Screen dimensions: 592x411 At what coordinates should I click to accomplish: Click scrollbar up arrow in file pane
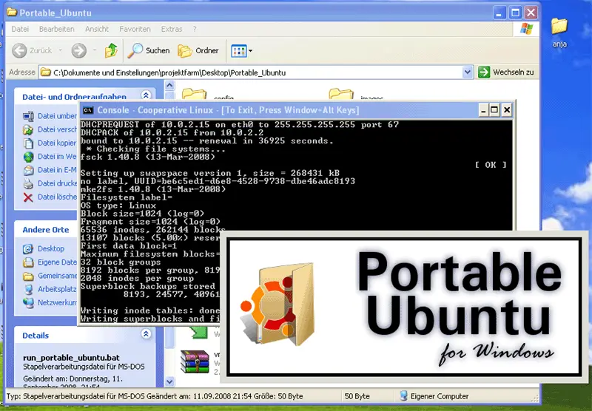tap(170, 86)
